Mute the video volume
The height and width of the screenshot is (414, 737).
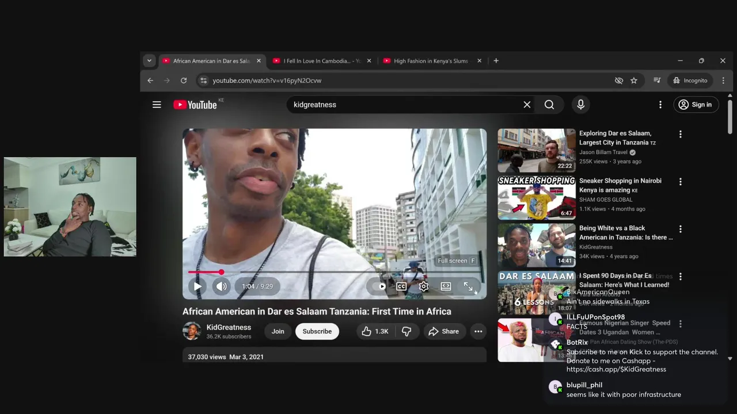222,286
